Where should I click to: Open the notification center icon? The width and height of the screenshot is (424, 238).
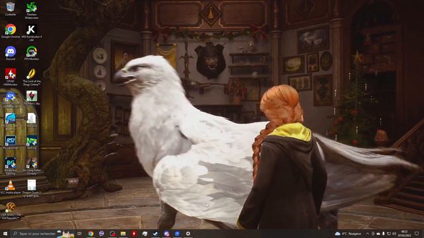tap(417, 233)
